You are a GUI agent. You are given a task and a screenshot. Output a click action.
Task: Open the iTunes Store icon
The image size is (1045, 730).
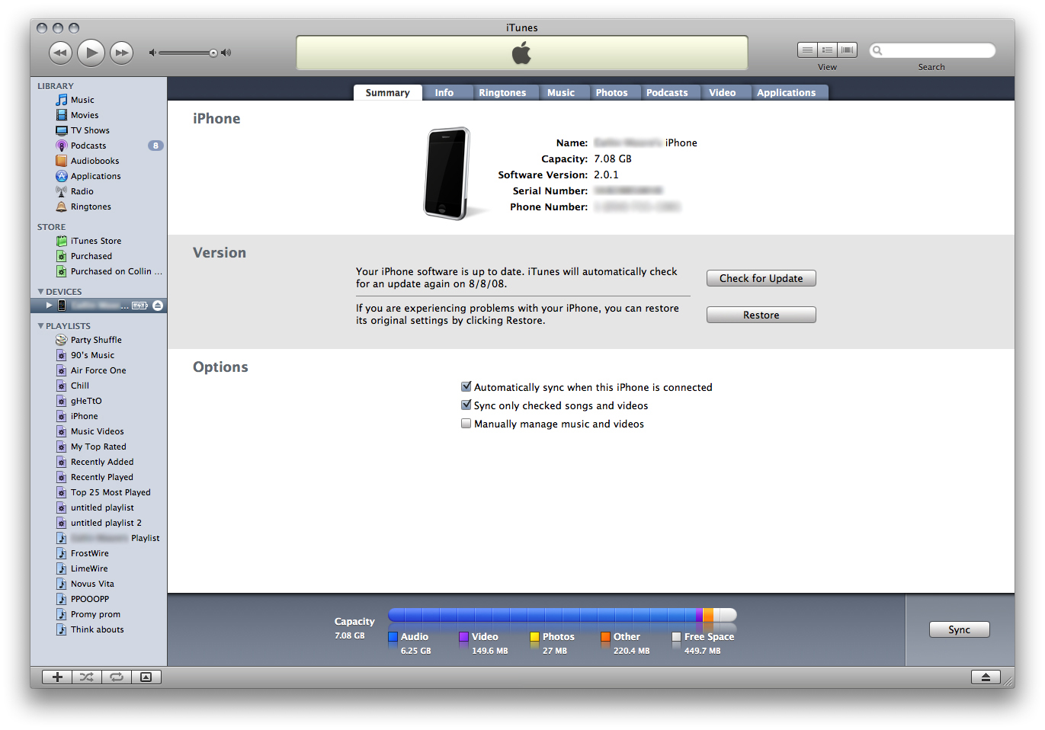(x=62, y=241)
